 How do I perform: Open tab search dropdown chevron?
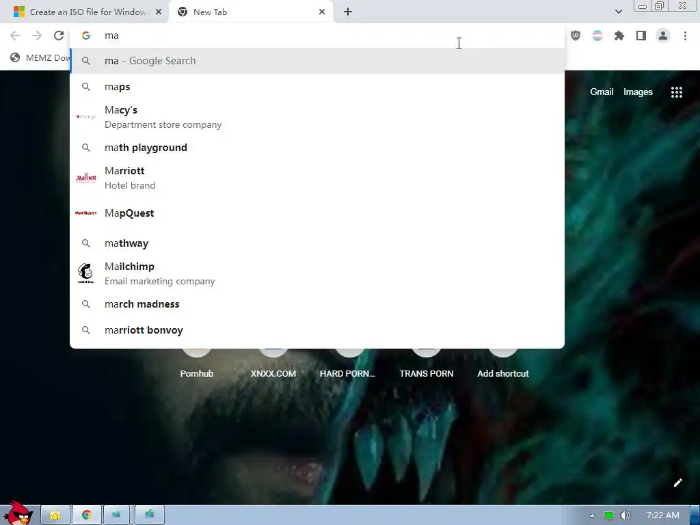click(x=618, y=12)
